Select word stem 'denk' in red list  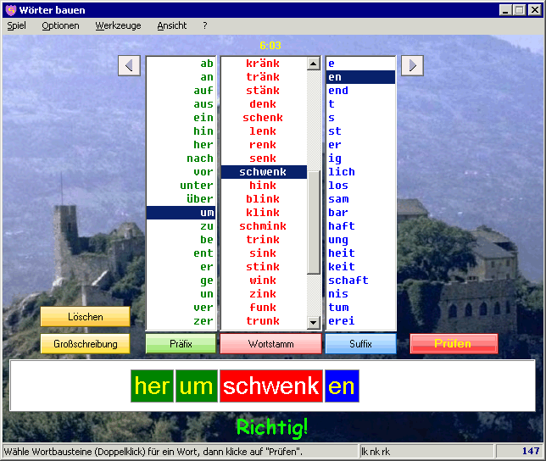coord(264,104)
